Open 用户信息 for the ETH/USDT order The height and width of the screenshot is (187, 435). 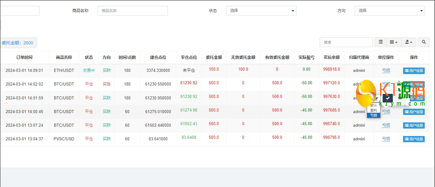[414, 71]
